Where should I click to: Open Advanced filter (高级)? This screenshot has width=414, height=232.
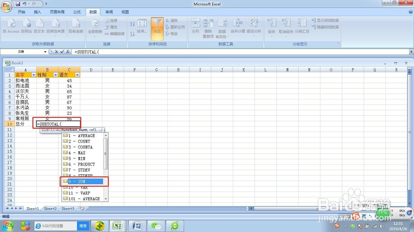pyautogui.click(x=172, y=34)
